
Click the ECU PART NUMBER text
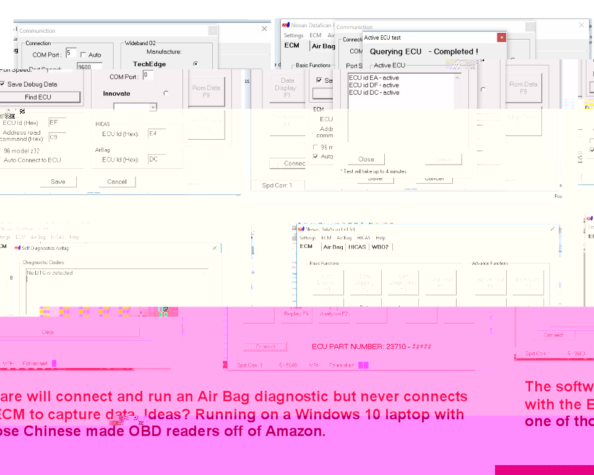click(372, 346)
